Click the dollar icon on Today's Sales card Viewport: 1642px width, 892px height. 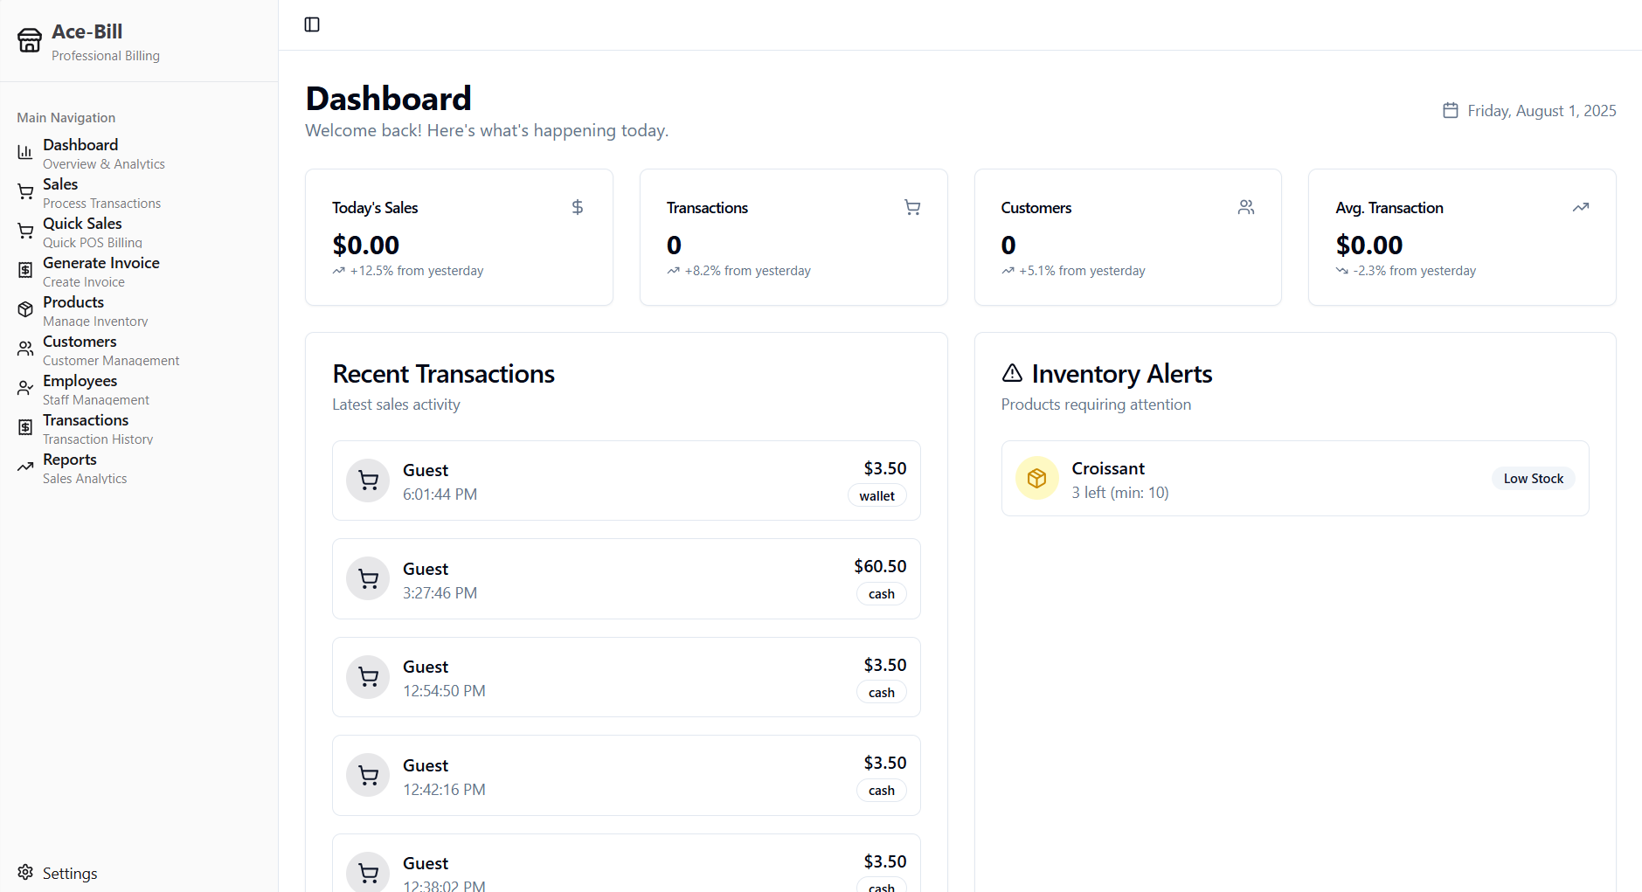pyautogui.click(x=577, y=207)
